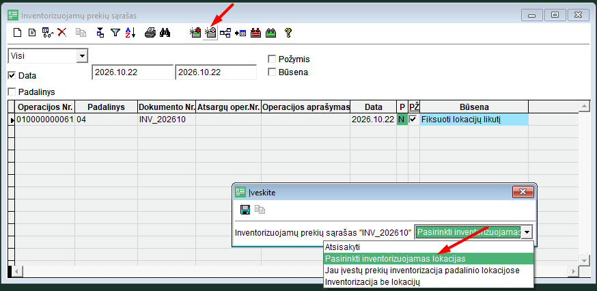Enable the Požymis checkbox
The height and width of the screenshot is (291, 597).
(272, 59)
